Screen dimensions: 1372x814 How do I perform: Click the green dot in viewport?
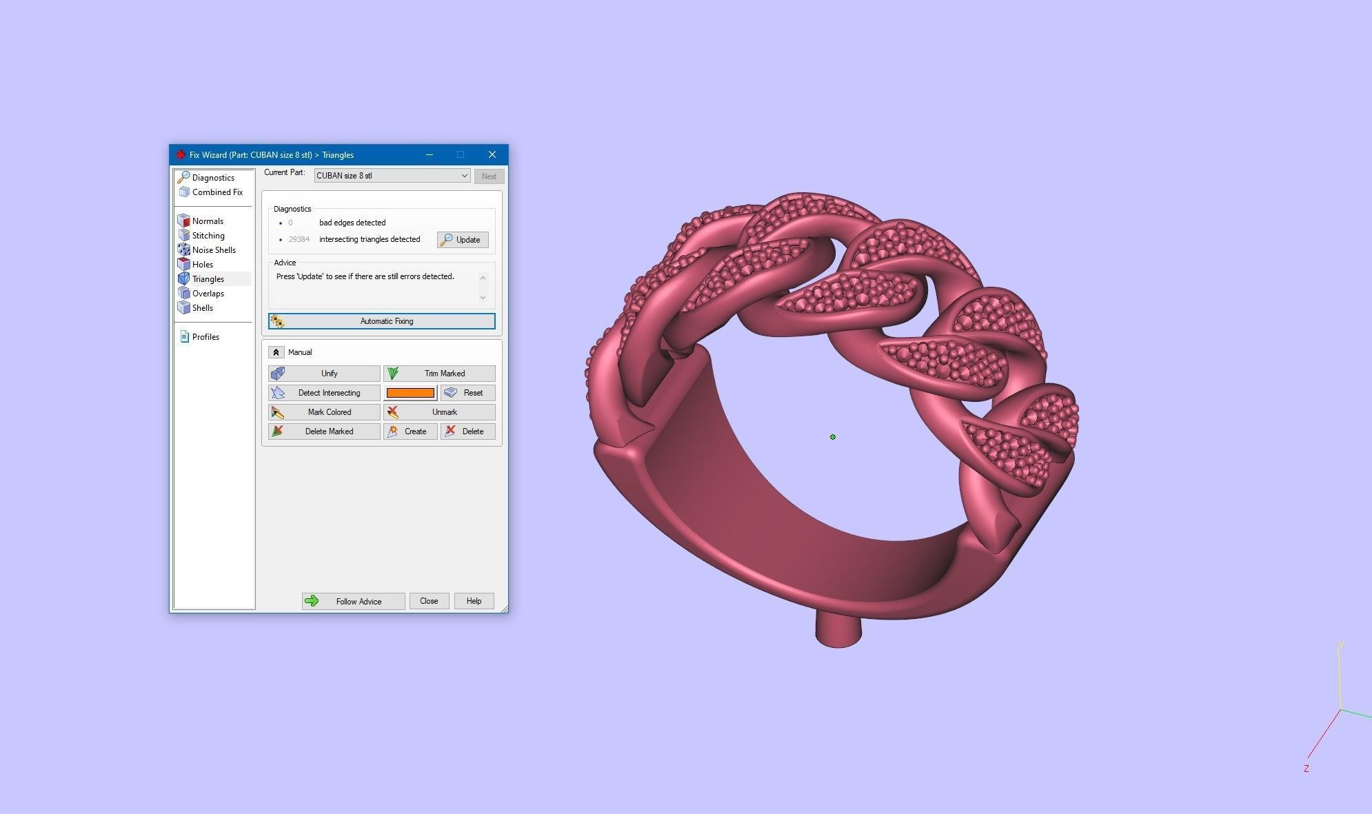(x=833, y=437)
